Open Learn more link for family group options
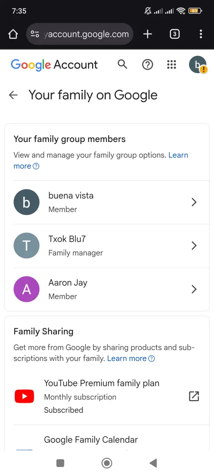Viewport: 214px width, 476px height. click(x=101, y=161)
